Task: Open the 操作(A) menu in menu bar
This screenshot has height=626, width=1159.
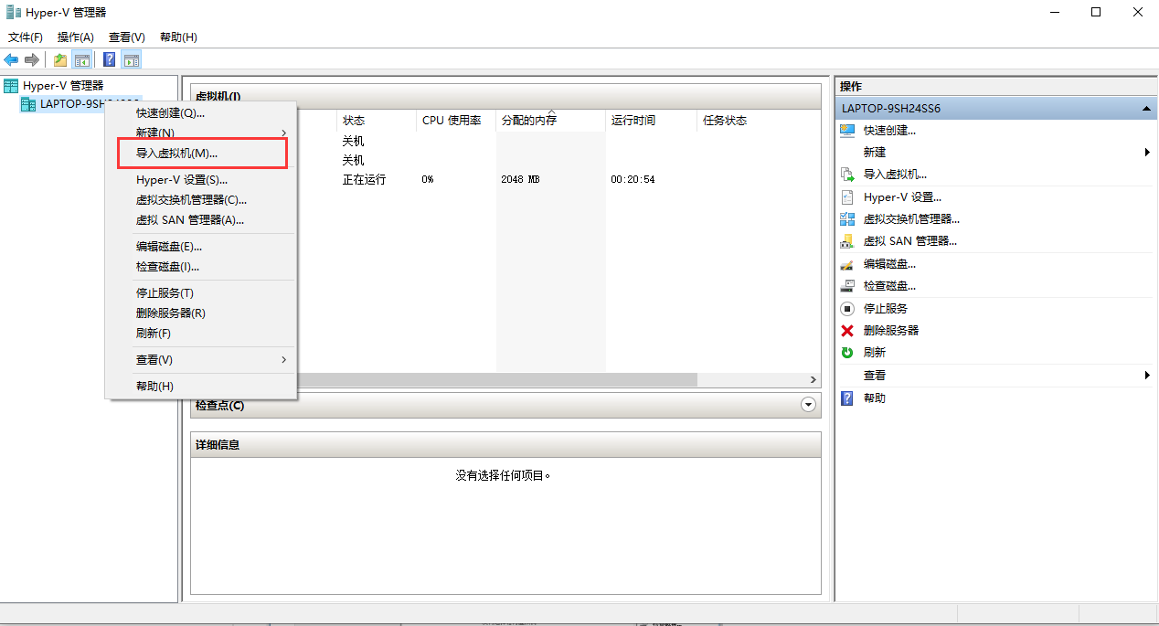Action: (76, 37)
